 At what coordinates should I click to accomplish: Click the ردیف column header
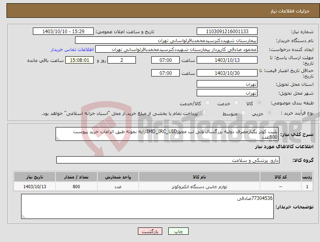307,177
